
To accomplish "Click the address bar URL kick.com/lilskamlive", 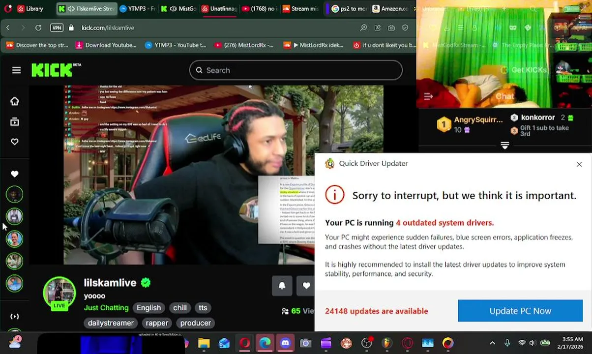I will tap(108, 28).
